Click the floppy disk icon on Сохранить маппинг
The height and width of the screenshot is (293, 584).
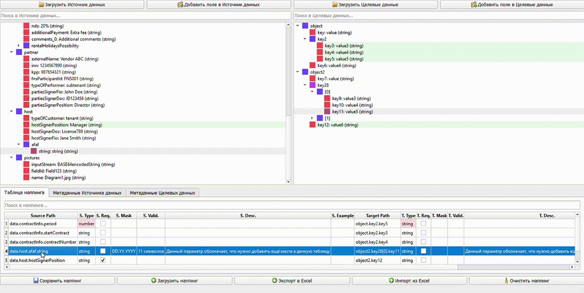pos(36,281)
